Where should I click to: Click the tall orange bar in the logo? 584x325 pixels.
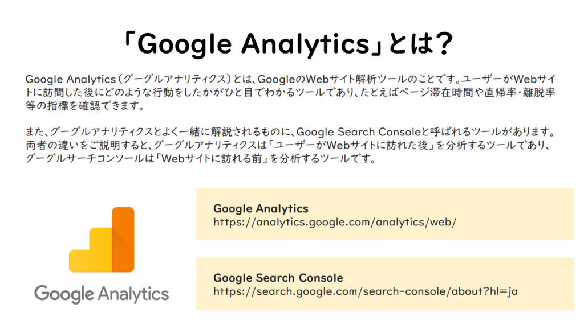[x=123, y=239]
